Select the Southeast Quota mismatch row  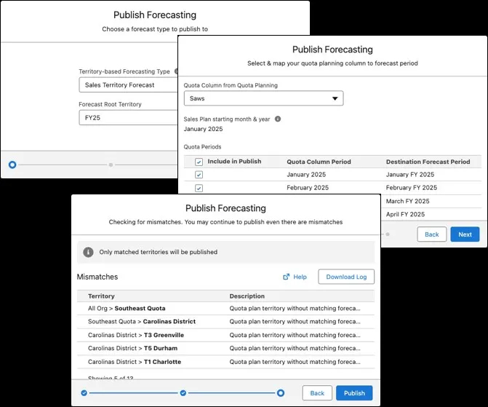coord(225,308)
